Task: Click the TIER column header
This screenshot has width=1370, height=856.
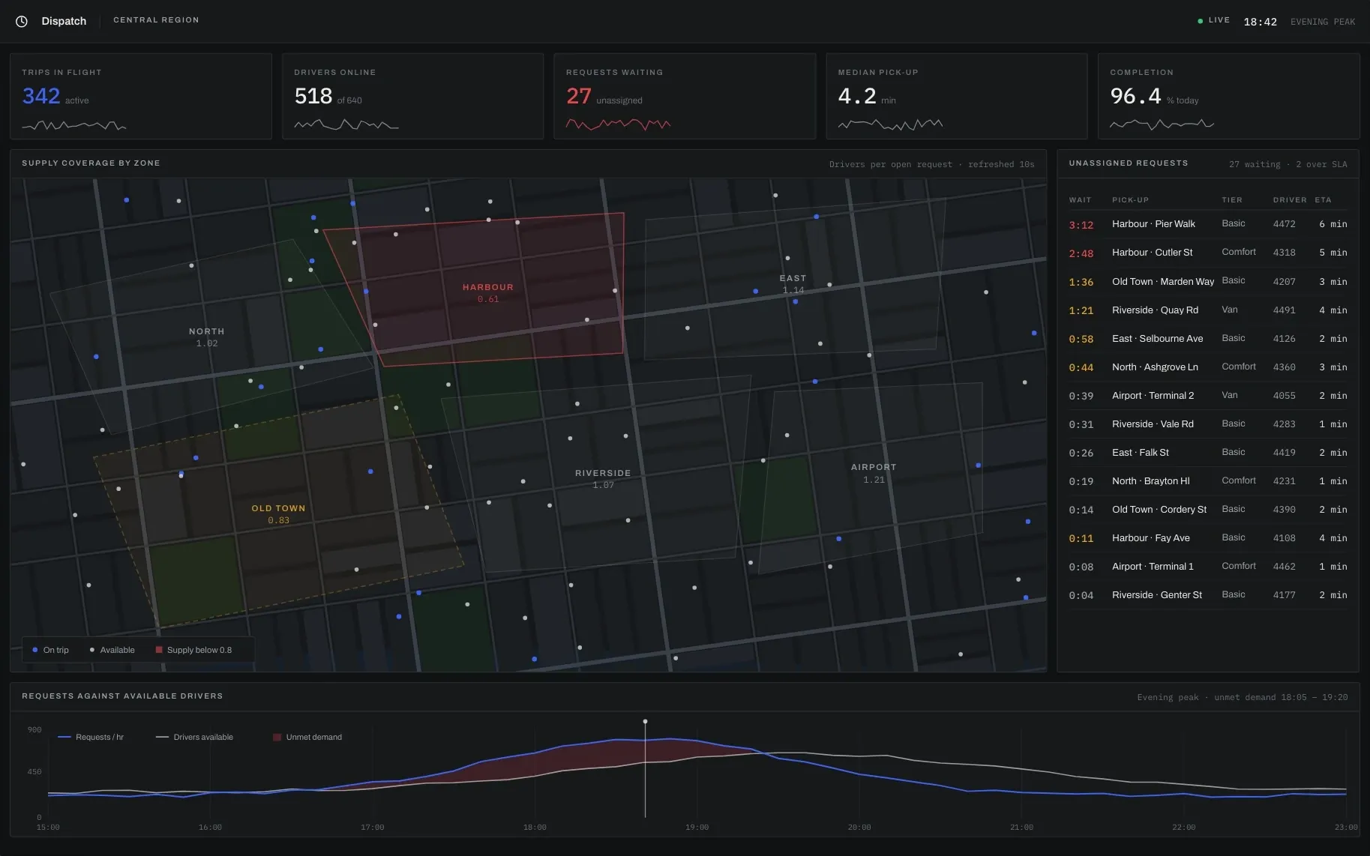Action: pyautogui.click(x=1232, y=200)
